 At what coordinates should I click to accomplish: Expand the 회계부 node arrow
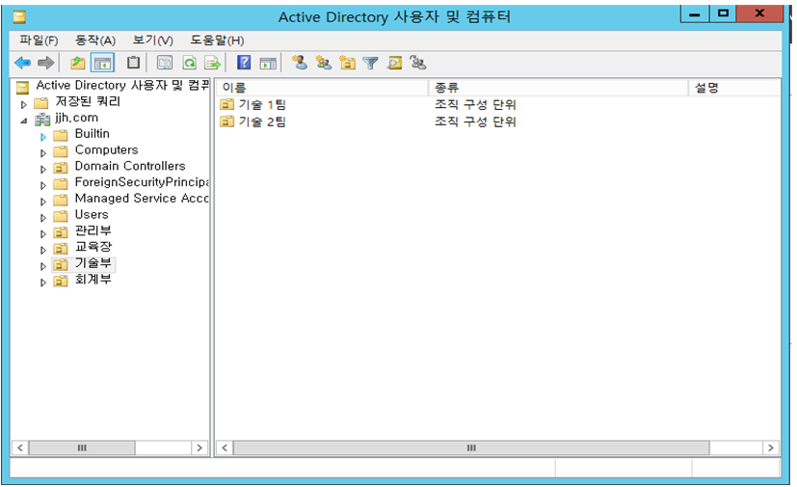[43, 282]
